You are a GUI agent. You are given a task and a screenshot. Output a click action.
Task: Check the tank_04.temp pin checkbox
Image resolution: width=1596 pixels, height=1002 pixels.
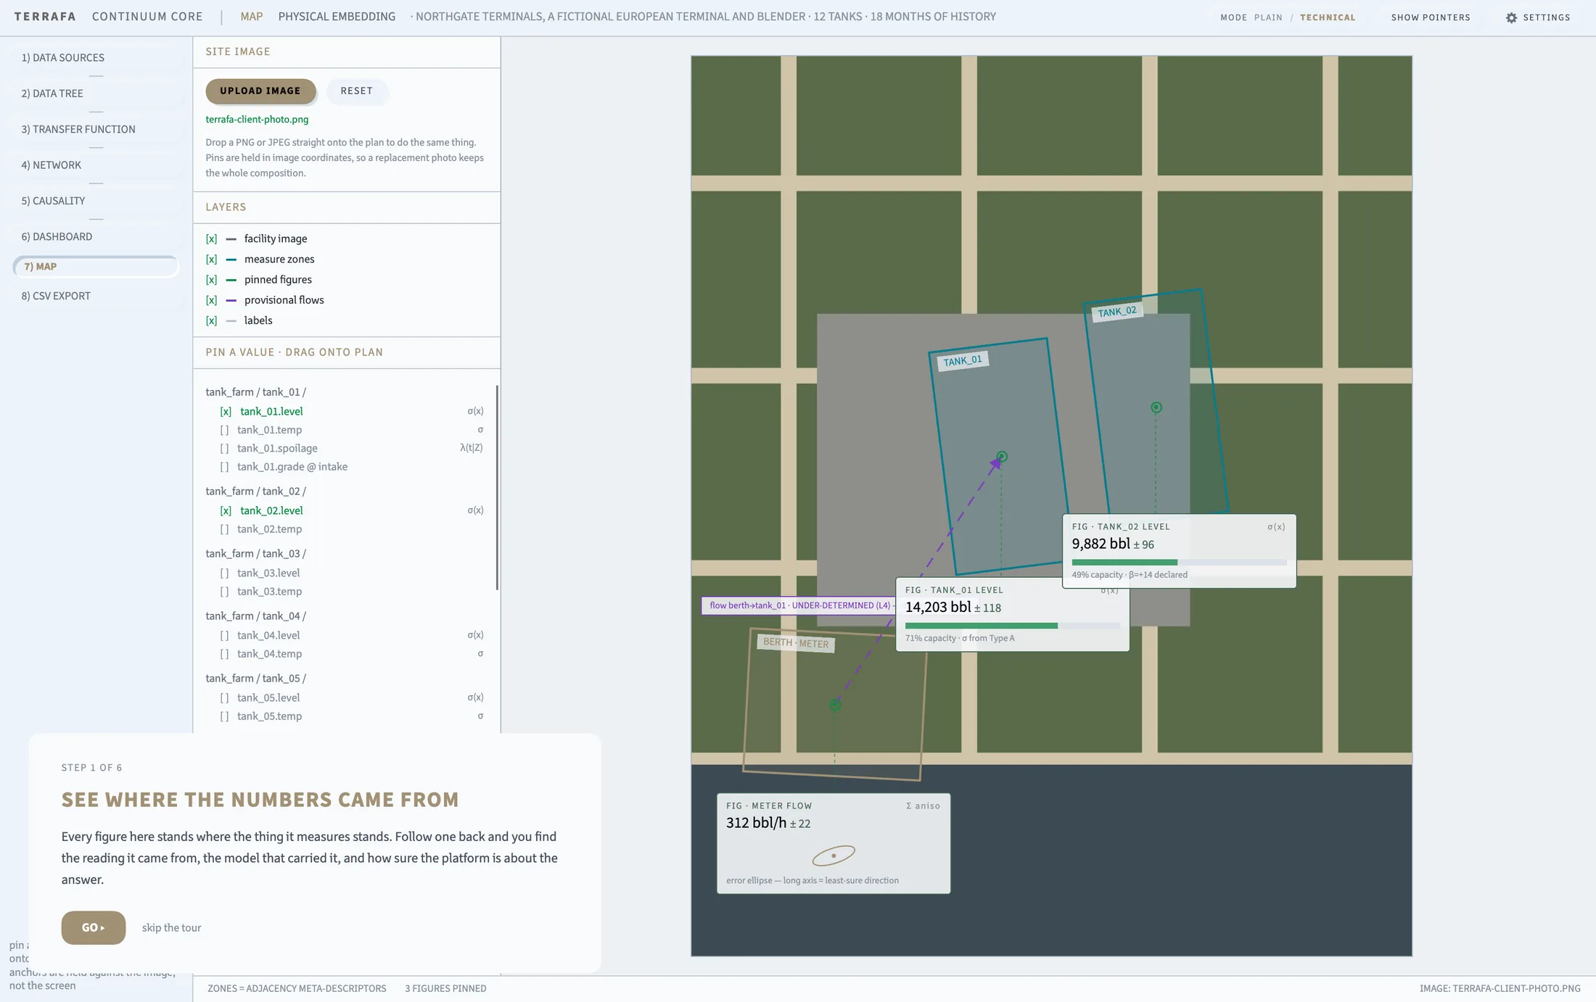click(224, 654)
